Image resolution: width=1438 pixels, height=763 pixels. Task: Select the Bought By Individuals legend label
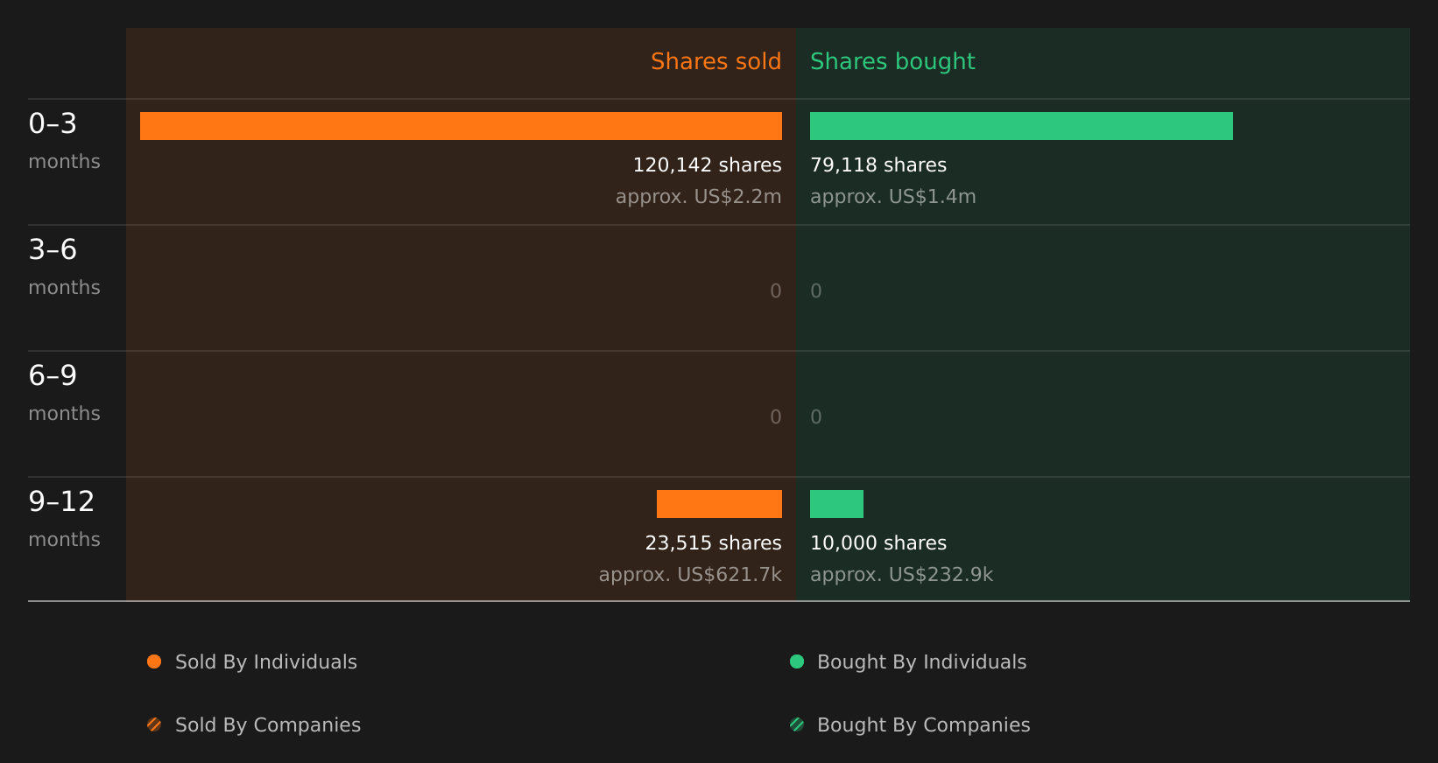click(922, 662)
